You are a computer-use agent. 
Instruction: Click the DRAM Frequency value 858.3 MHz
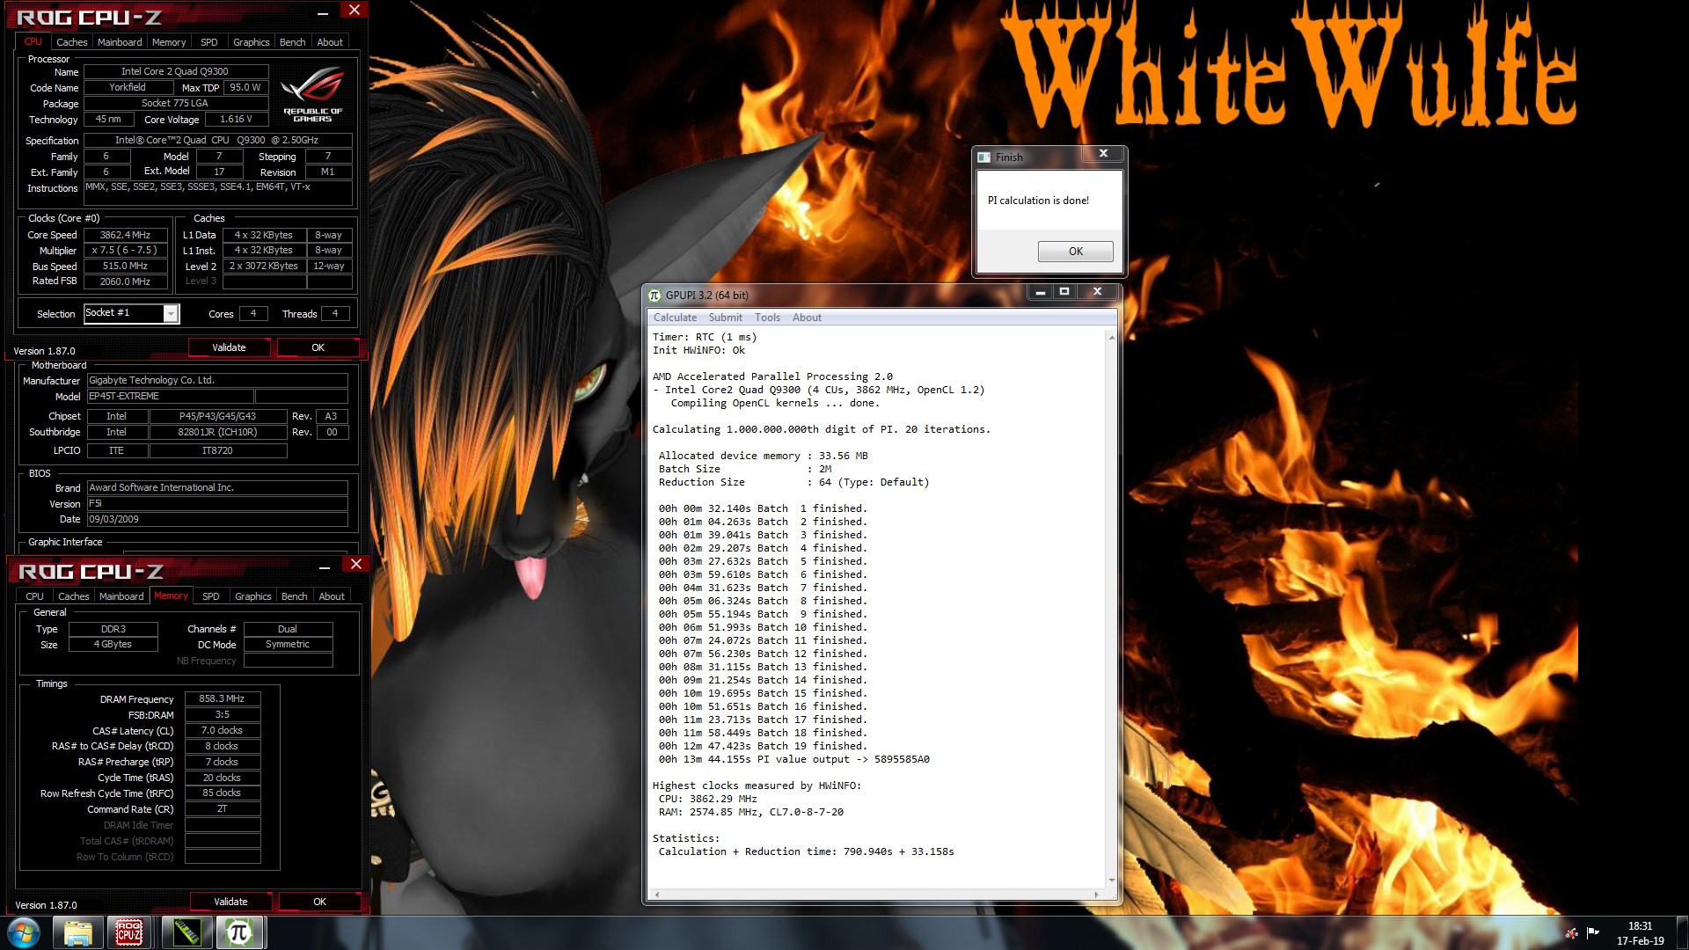pos(223,698)
